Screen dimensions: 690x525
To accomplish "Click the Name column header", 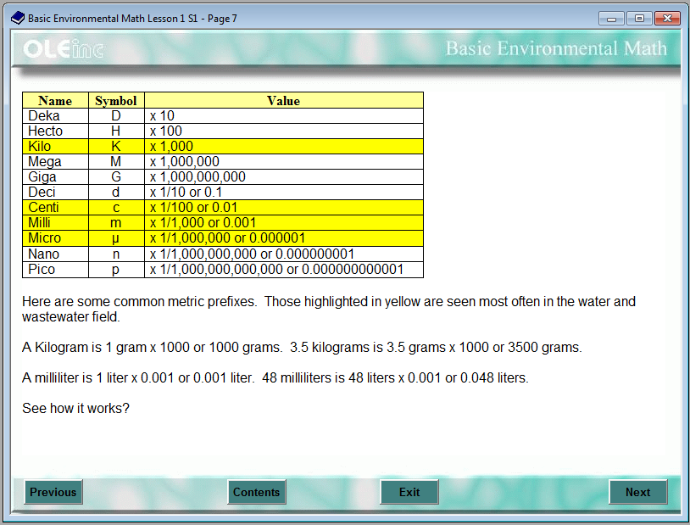I will tap(54, 100).
